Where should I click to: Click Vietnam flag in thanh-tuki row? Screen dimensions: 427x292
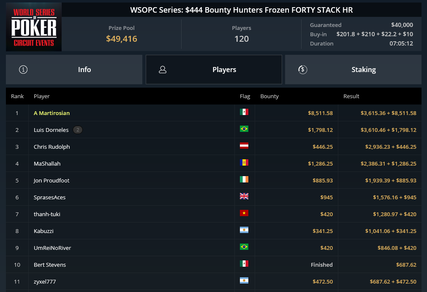tap(244, 213)
